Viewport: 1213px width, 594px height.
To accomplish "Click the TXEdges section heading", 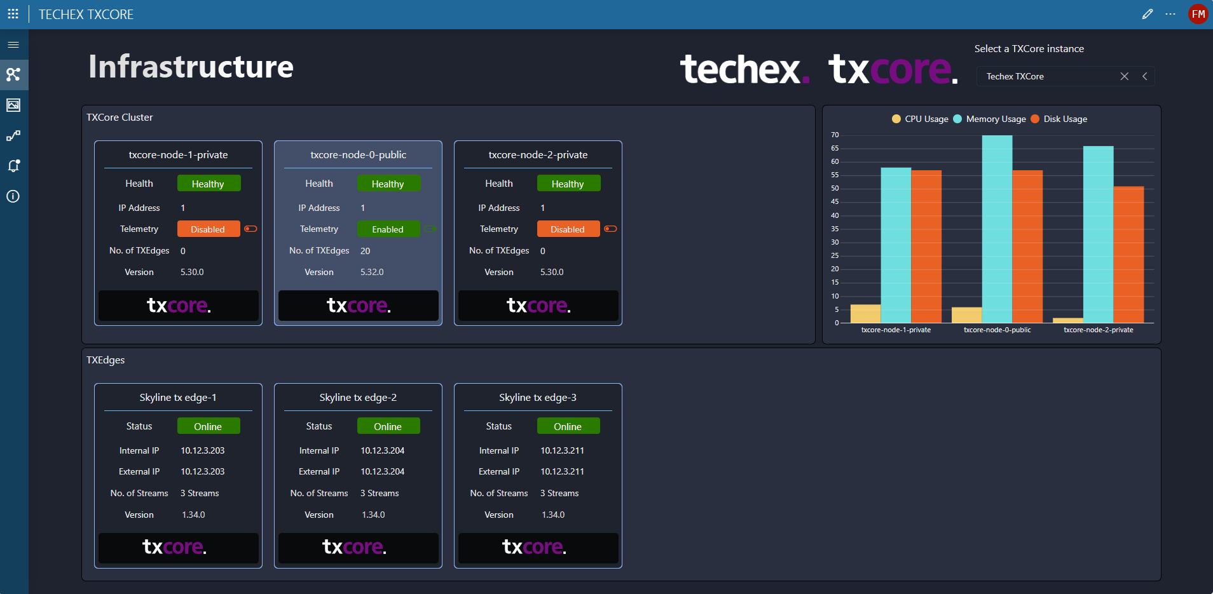I will pyautogui.click(x=106, y=360).
